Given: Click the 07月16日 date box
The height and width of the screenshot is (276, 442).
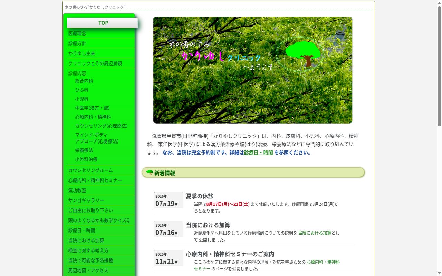Looking at the screenshot, I should pyautogui.click(x=169, y=229).
